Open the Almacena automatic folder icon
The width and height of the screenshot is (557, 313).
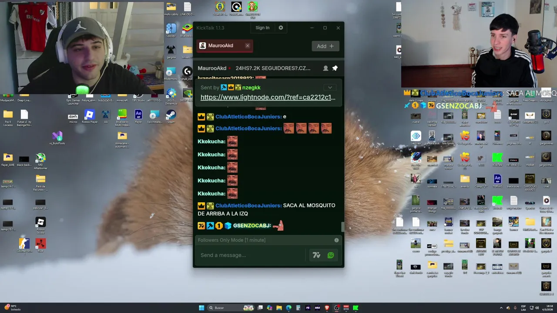pyautogui.click(x=122, y=140)
